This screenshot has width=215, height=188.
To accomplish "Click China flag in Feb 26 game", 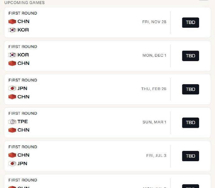I will pyautogui.click(x=12, y=97).
